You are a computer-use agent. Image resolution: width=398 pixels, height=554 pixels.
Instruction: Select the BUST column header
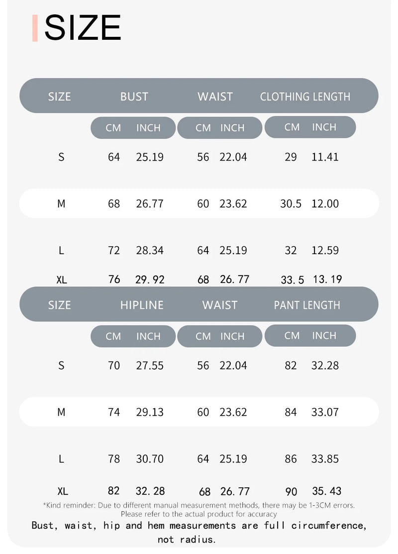tap(134, 96)
